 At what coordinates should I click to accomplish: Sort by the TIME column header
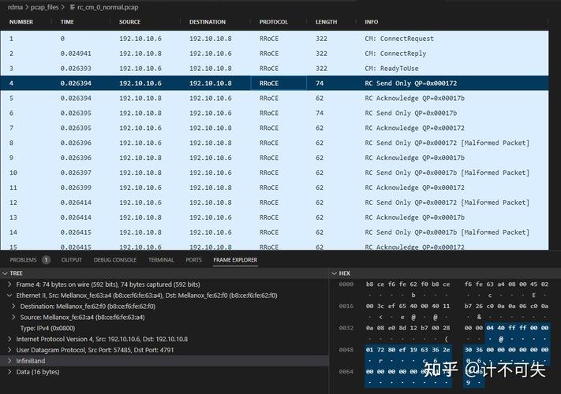pos(67,22)
